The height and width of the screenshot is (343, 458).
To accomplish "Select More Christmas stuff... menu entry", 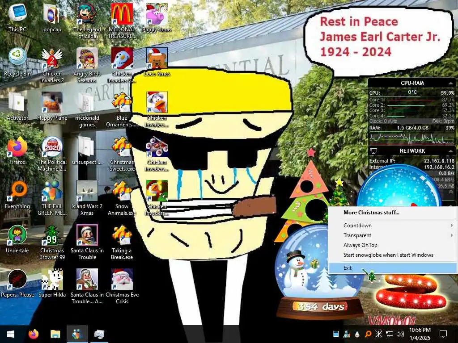I will pyautogui.click(x=393, y=213).
